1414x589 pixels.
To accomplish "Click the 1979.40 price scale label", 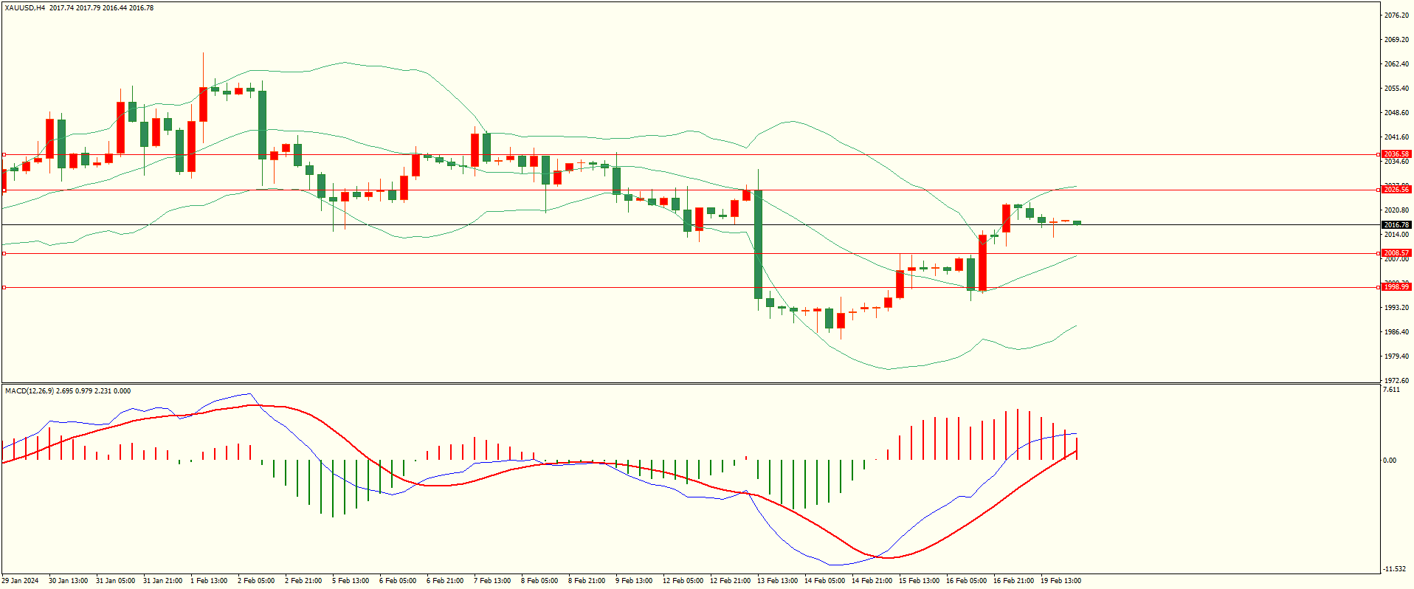I will point(1396,356).
